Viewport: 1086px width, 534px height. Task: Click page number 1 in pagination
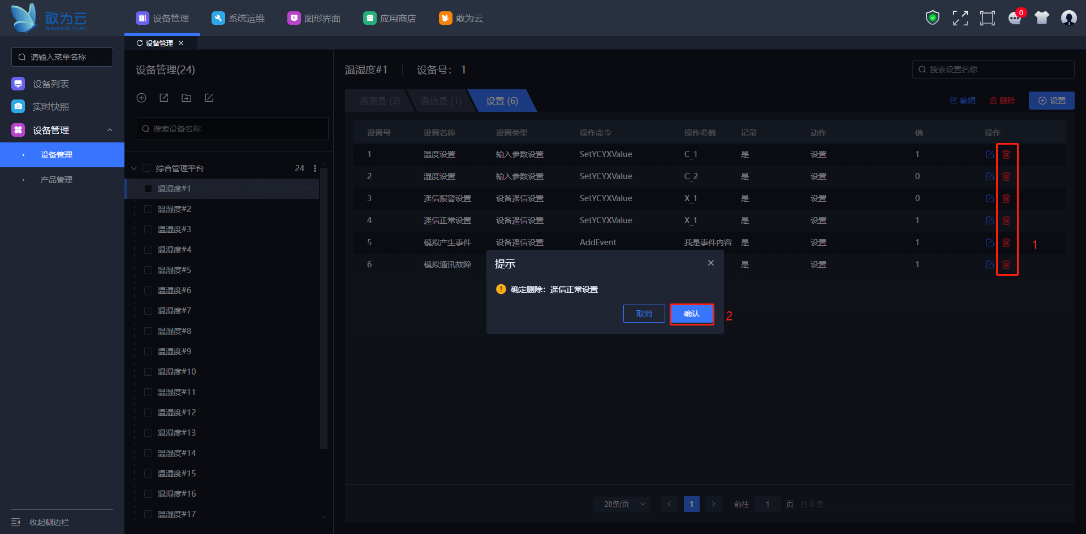pos(691,504)
